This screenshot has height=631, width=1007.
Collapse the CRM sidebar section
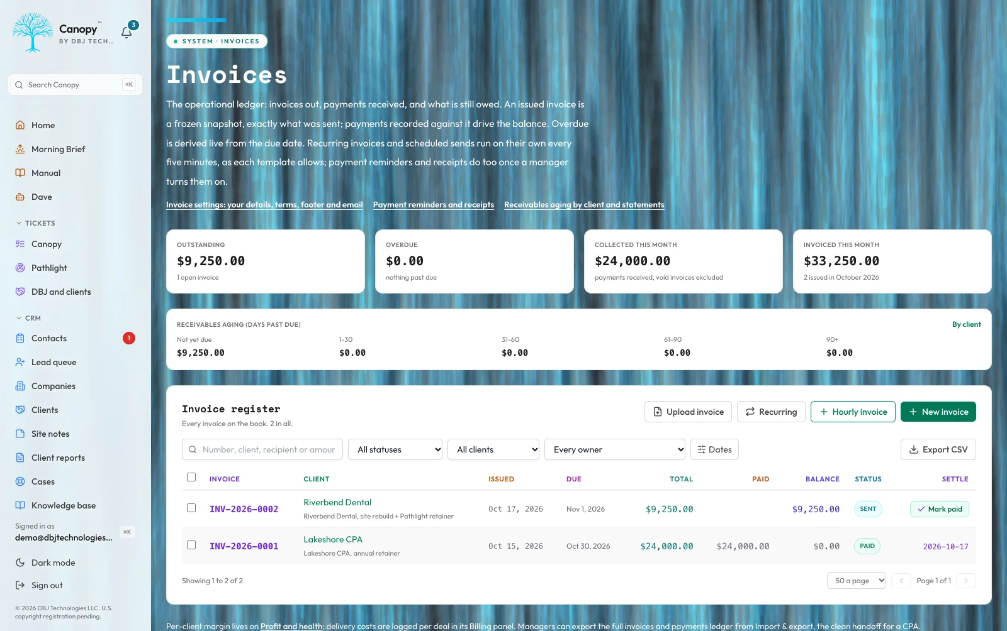[x=28, y=318]
